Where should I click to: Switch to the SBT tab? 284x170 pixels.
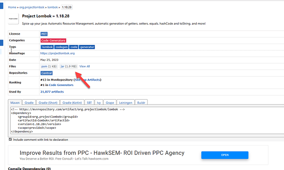coord(89,102)
